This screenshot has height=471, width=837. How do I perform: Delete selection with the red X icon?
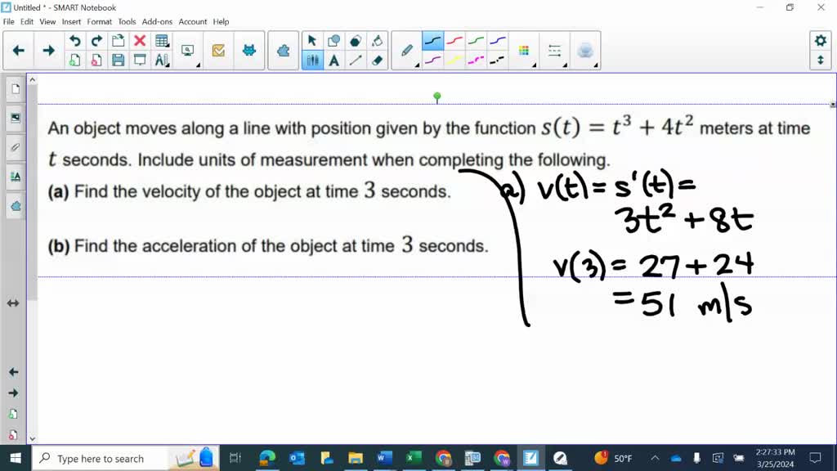point(140,41)
